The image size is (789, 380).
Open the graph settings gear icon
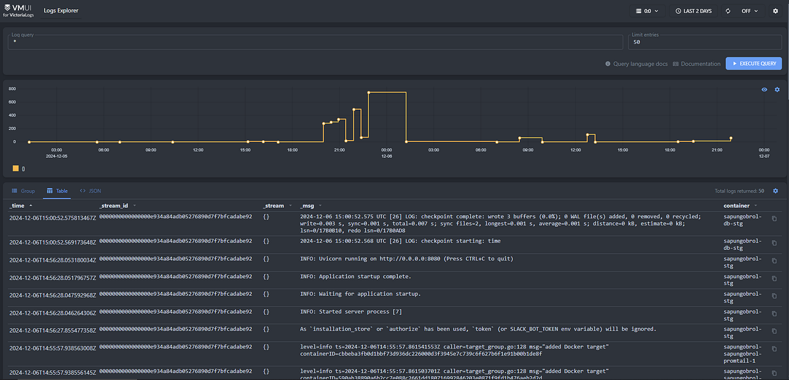777,89
